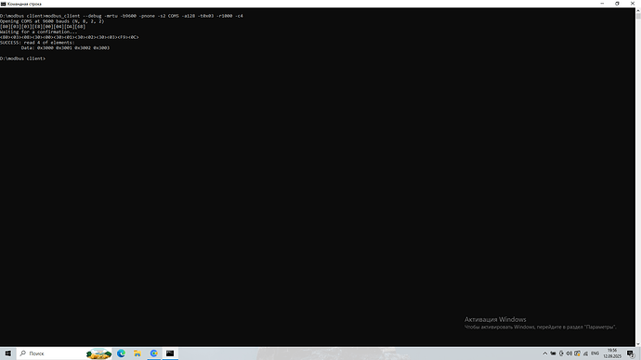Click the tray icon left of the speaker
This screenshot has width=641, height=360.
coord(561,354)
